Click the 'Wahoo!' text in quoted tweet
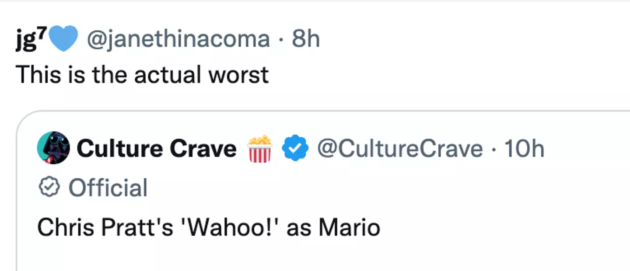Viewport: 630px width, 271px height. pos(230,228)
